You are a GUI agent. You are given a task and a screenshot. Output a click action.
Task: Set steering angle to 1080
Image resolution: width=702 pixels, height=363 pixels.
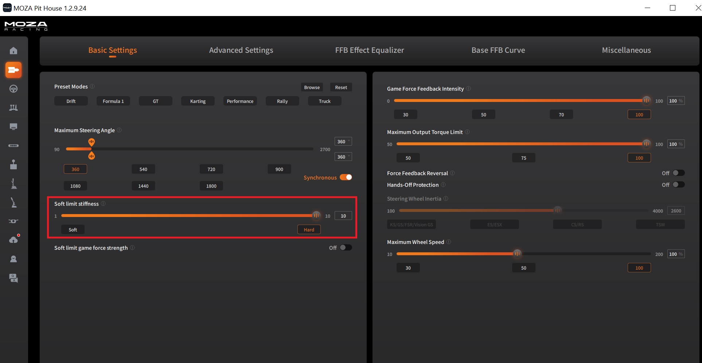point(75,186)
